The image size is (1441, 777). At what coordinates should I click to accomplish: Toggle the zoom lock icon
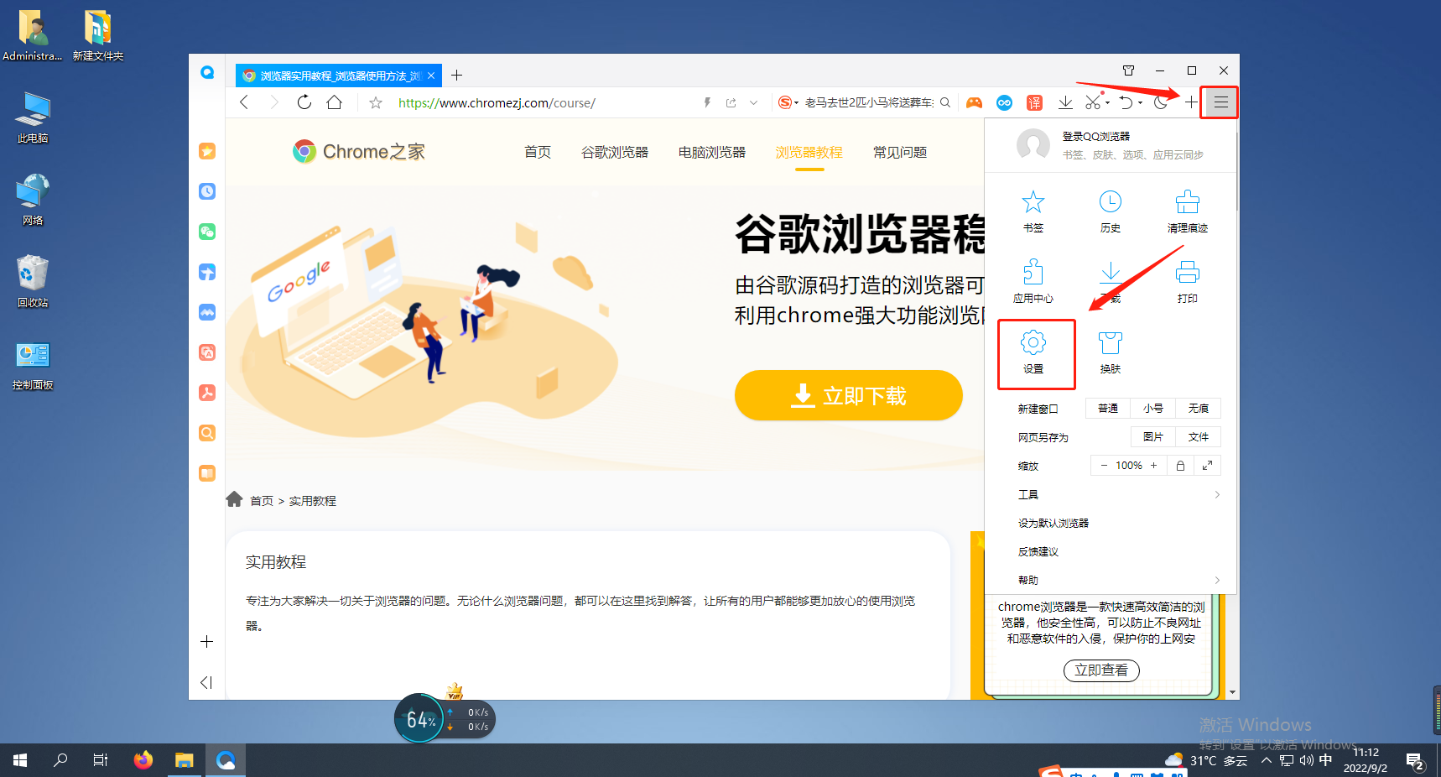point(1180,466)
